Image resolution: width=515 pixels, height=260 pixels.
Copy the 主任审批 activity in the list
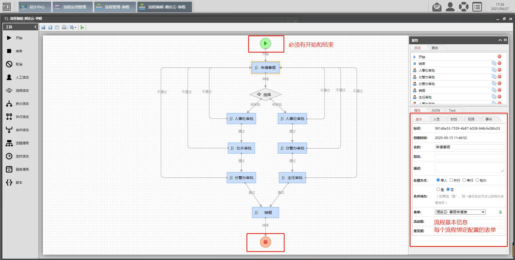coord(494,97)
